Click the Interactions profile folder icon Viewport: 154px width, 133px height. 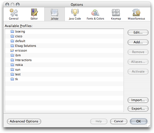pyautogui.click(x=12, y=60)
